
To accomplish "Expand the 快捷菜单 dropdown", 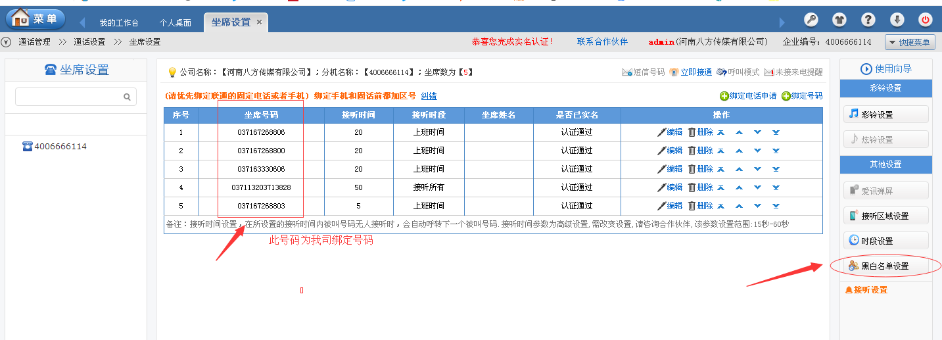I will point(910,42).
